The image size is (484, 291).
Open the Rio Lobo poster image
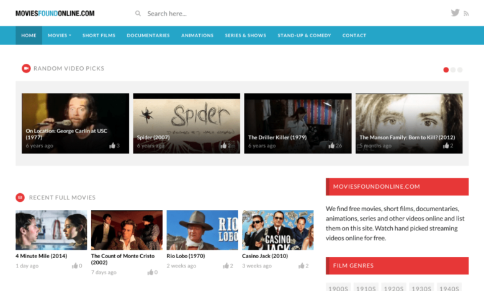coord(202,230)
